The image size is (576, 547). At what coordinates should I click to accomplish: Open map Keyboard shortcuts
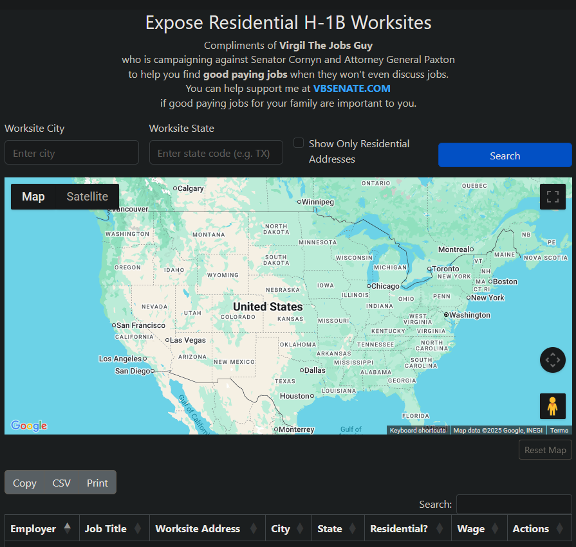coord(418,430)
